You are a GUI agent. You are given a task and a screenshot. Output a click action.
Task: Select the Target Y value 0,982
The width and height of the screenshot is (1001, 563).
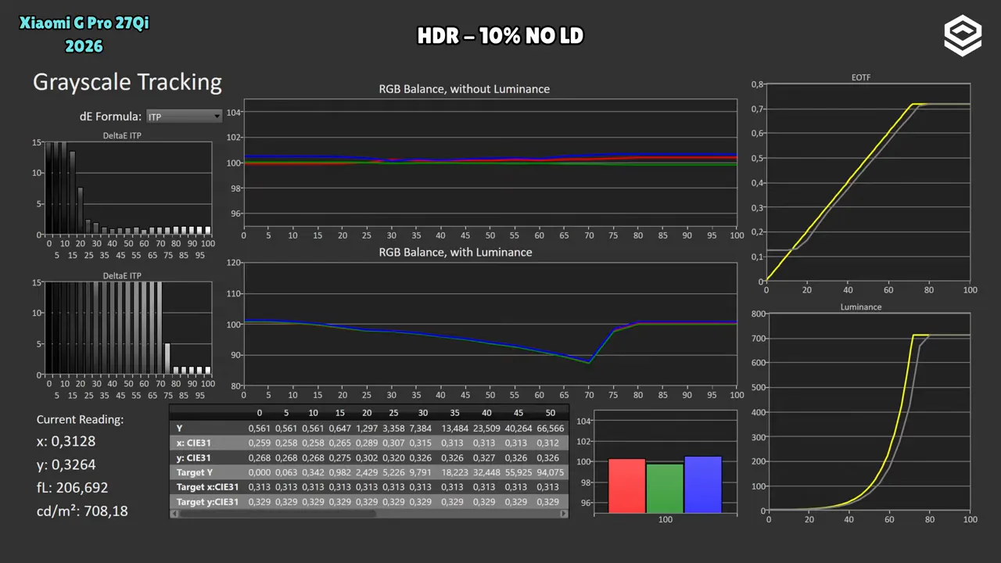click(x=339, y=472)
